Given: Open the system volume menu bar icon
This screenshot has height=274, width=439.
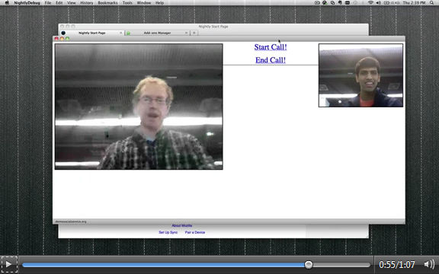Looking at the screenshot, I should pos(379,3).
